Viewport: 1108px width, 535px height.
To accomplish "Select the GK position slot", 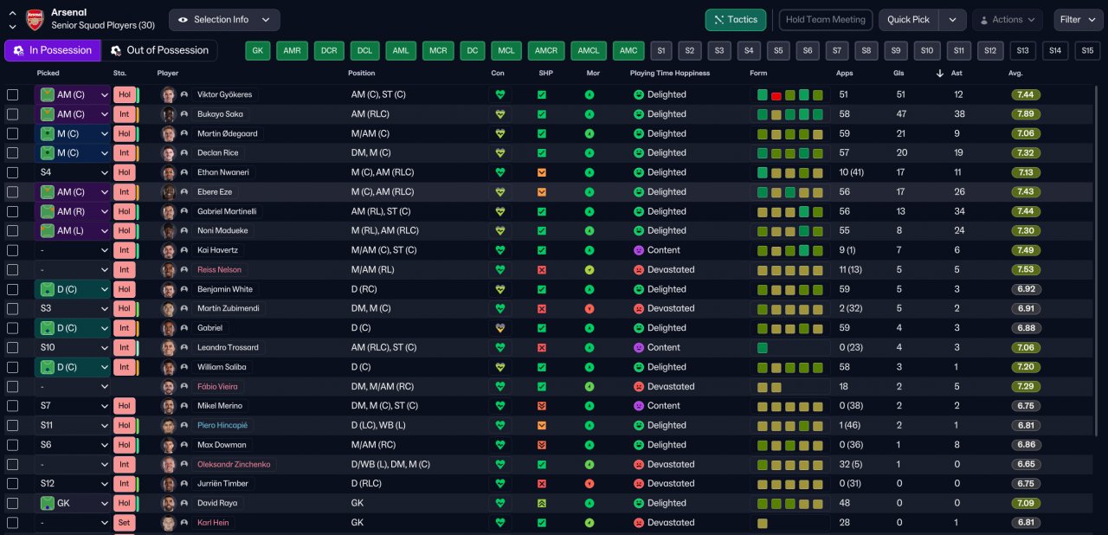I will click(x=258, y=51).
